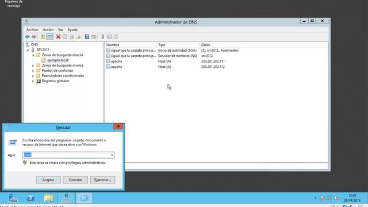Click the server tower toolbar icon
The width and height of the screenshot is (368, 207).
point(102,37)
